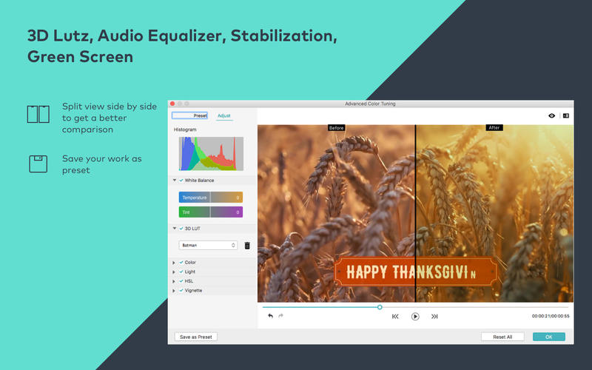
Task: Click Reset All button
Action: pyautogui.click(x=502, y=337)
